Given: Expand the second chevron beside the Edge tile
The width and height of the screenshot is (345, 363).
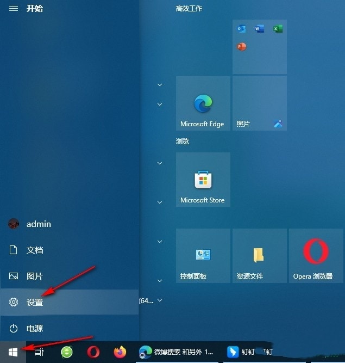Looking at the screenshot, I should coord(160,104).
